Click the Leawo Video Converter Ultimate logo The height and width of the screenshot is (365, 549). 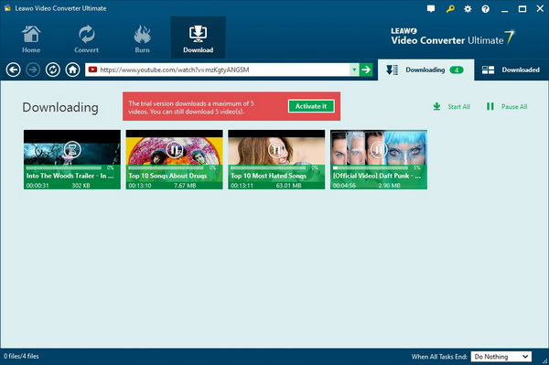click(452, 38)
